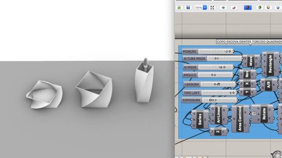Image resolution: width=282 pixels, height=158 pixels.
Task: Open a file with the green toolbar icon
Action: 179,7
